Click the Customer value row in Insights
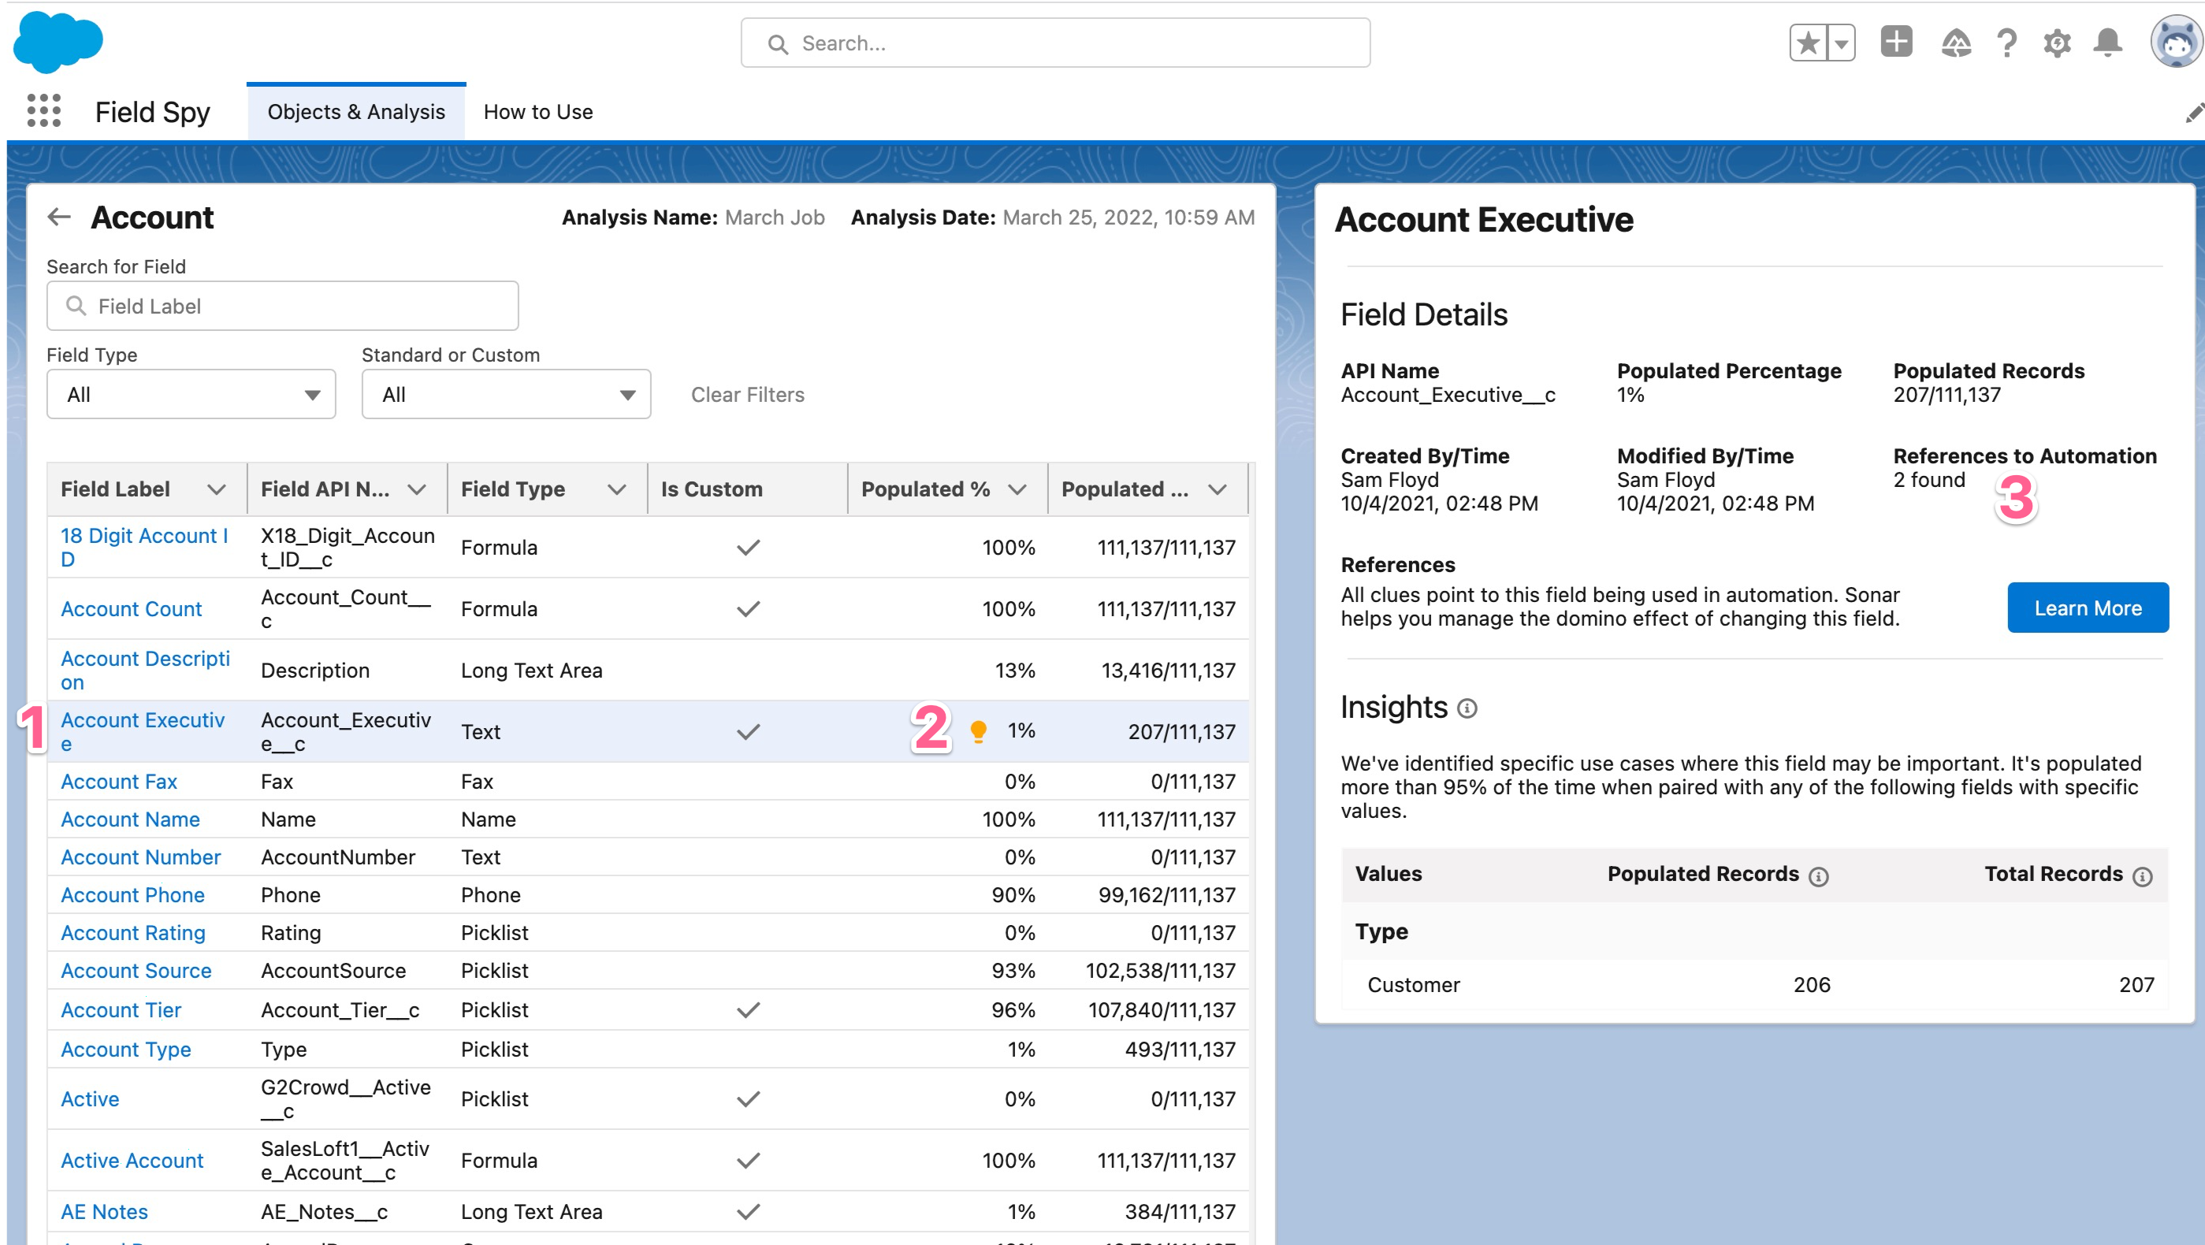Viewport: 2205px width, 1245px height. point(1755,985)
